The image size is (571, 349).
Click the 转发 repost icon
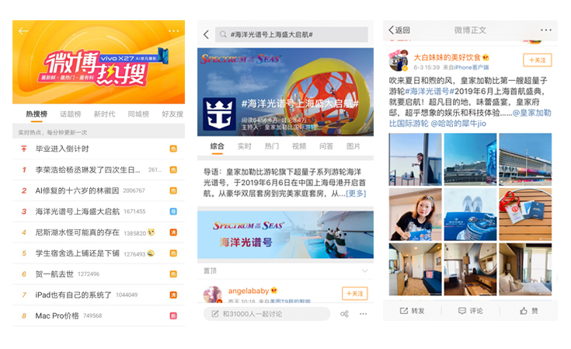(x=412, y=311)
